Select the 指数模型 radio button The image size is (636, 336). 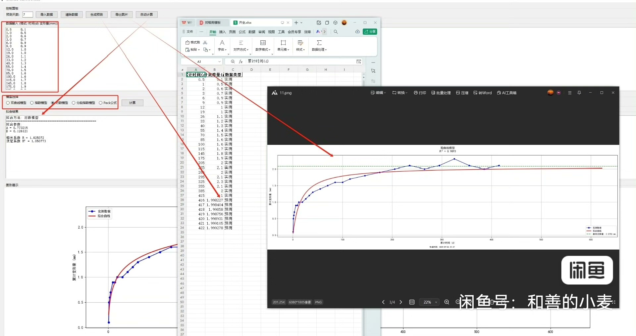32,103
